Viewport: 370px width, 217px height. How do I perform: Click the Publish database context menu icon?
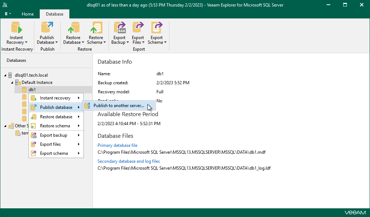point(34,107)
